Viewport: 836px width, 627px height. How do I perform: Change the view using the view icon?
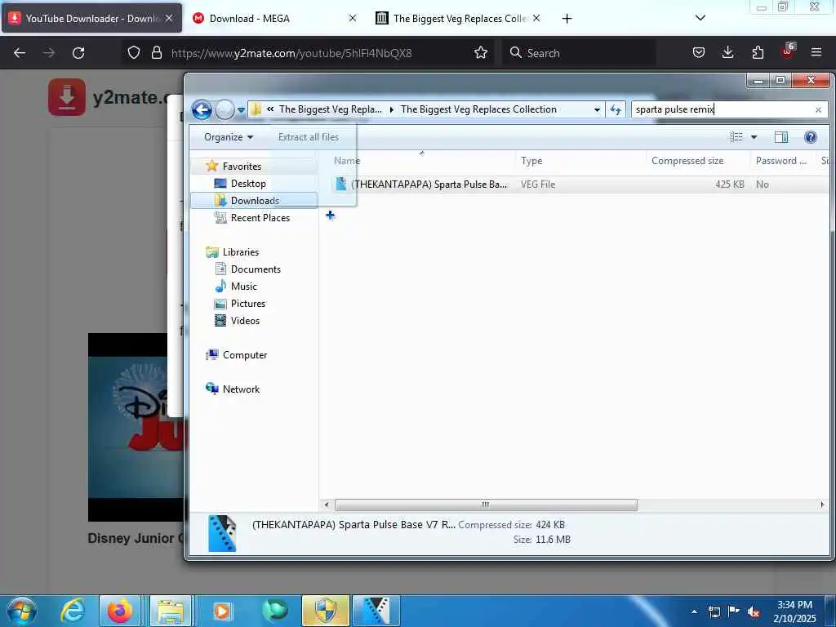(x=736, y=137)
